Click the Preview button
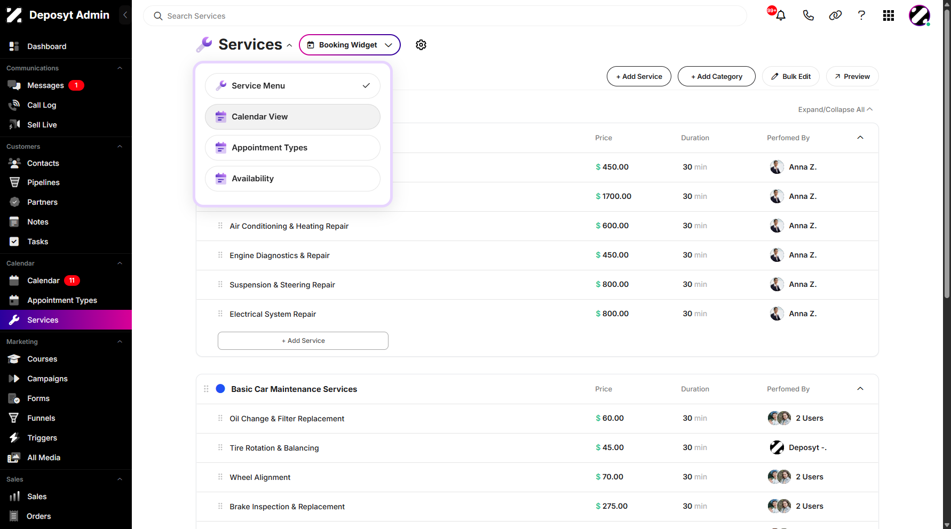Image resolution: width=951 pixels, height=529 pixels. [852, 76]
